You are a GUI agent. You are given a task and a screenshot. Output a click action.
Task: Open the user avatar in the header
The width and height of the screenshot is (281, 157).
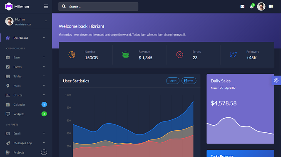coord(261,7)
